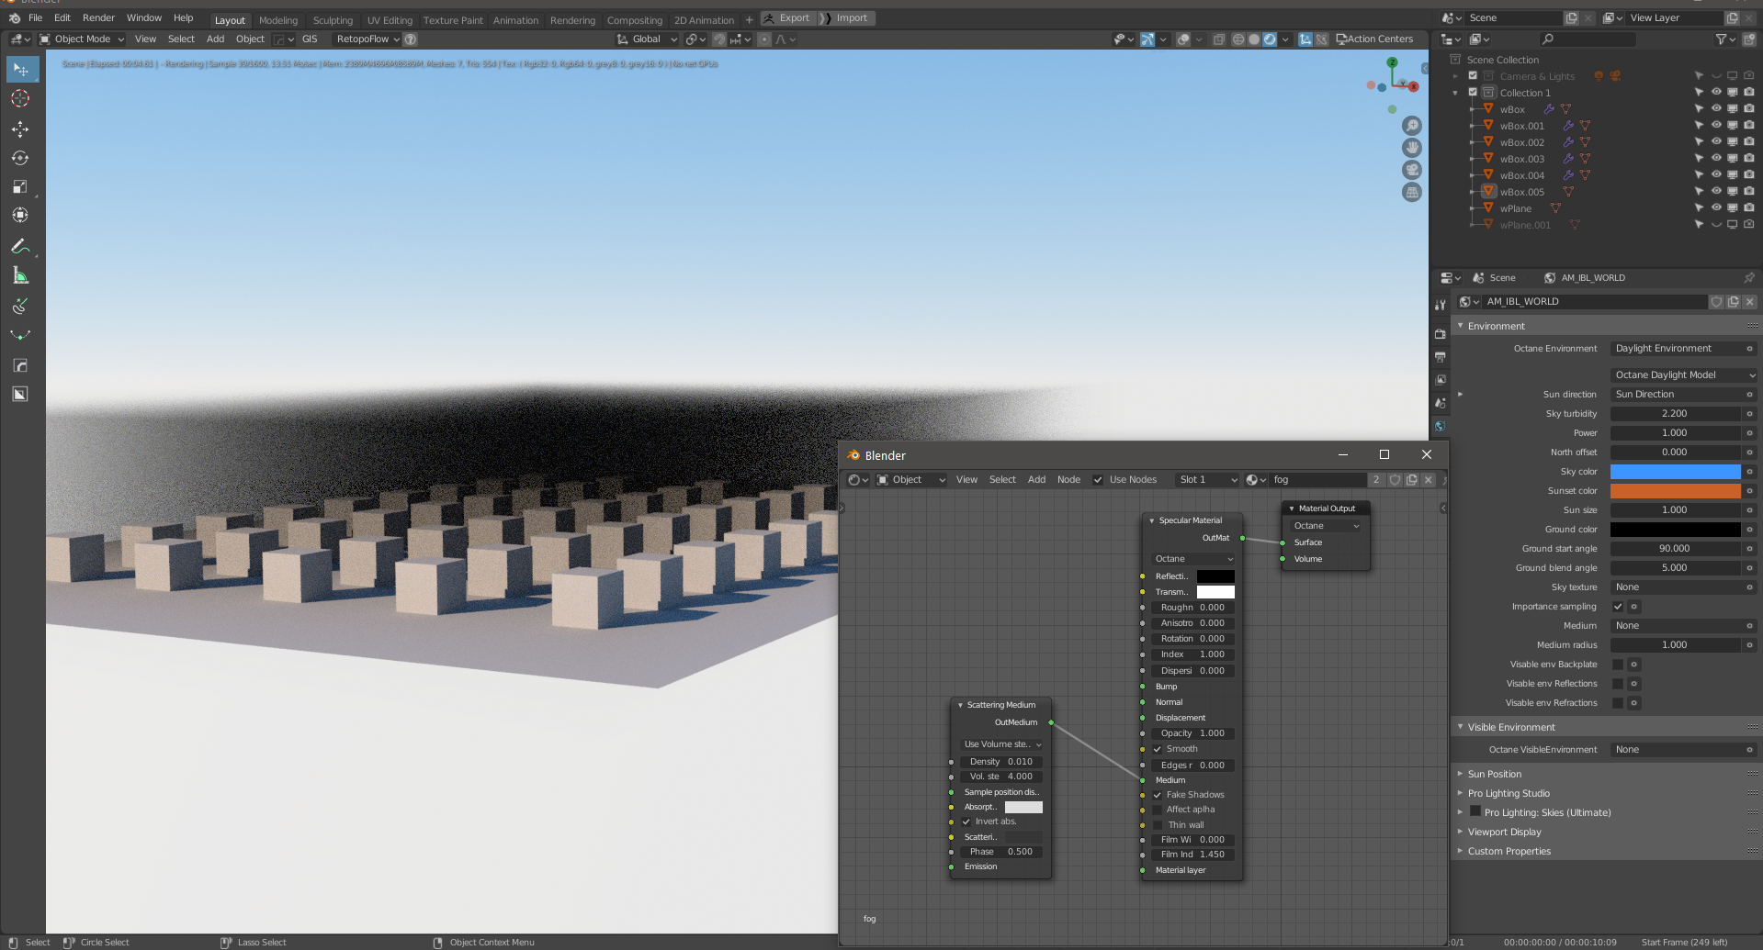Select the Measure tool
Viewport: 1763px width, 950px height.
tap(20, 275)
